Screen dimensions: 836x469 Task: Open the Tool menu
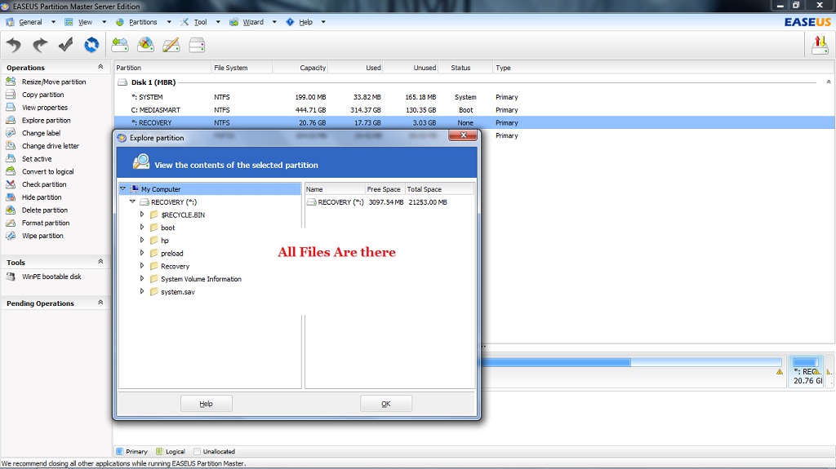201,22
